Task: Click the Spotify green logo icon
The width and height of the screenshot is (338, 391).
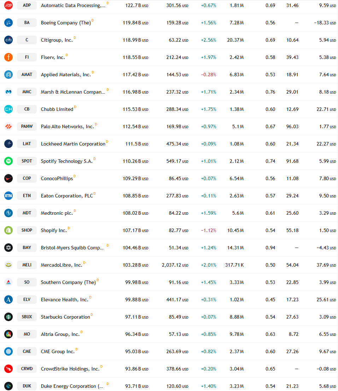Action: [x=8, y=161]
